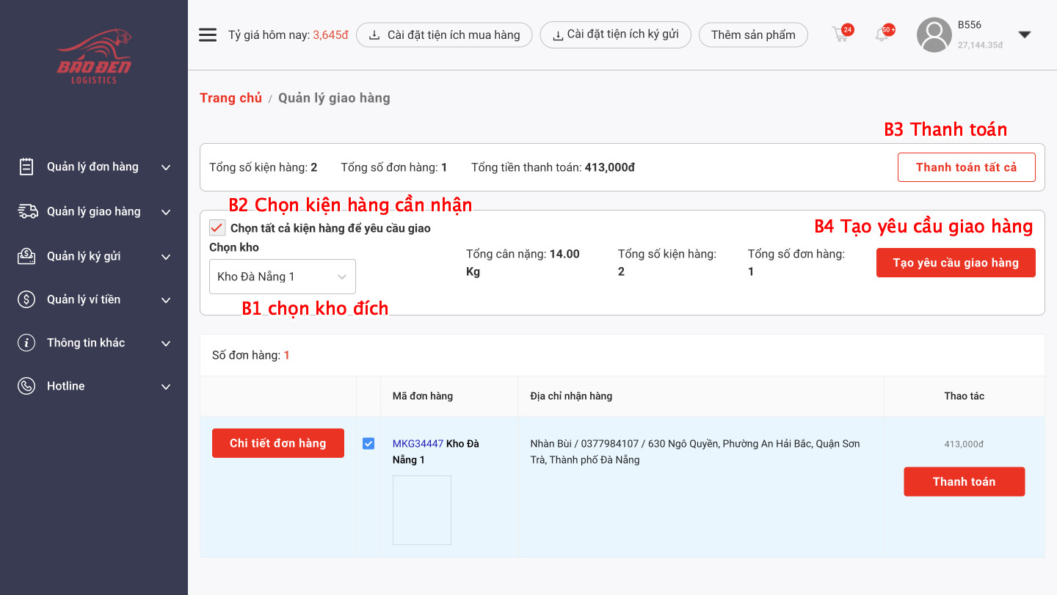1057x595 pixels.
Task: Click the Báo Đen Logistics logo
Action: point(94,56)
